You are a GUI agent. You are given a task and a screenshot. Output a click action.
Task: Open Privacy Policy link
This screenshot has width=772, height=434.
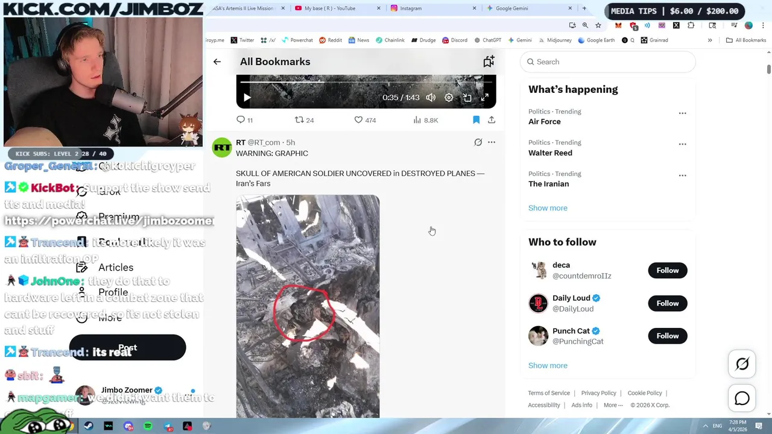[x=598, y=393]
